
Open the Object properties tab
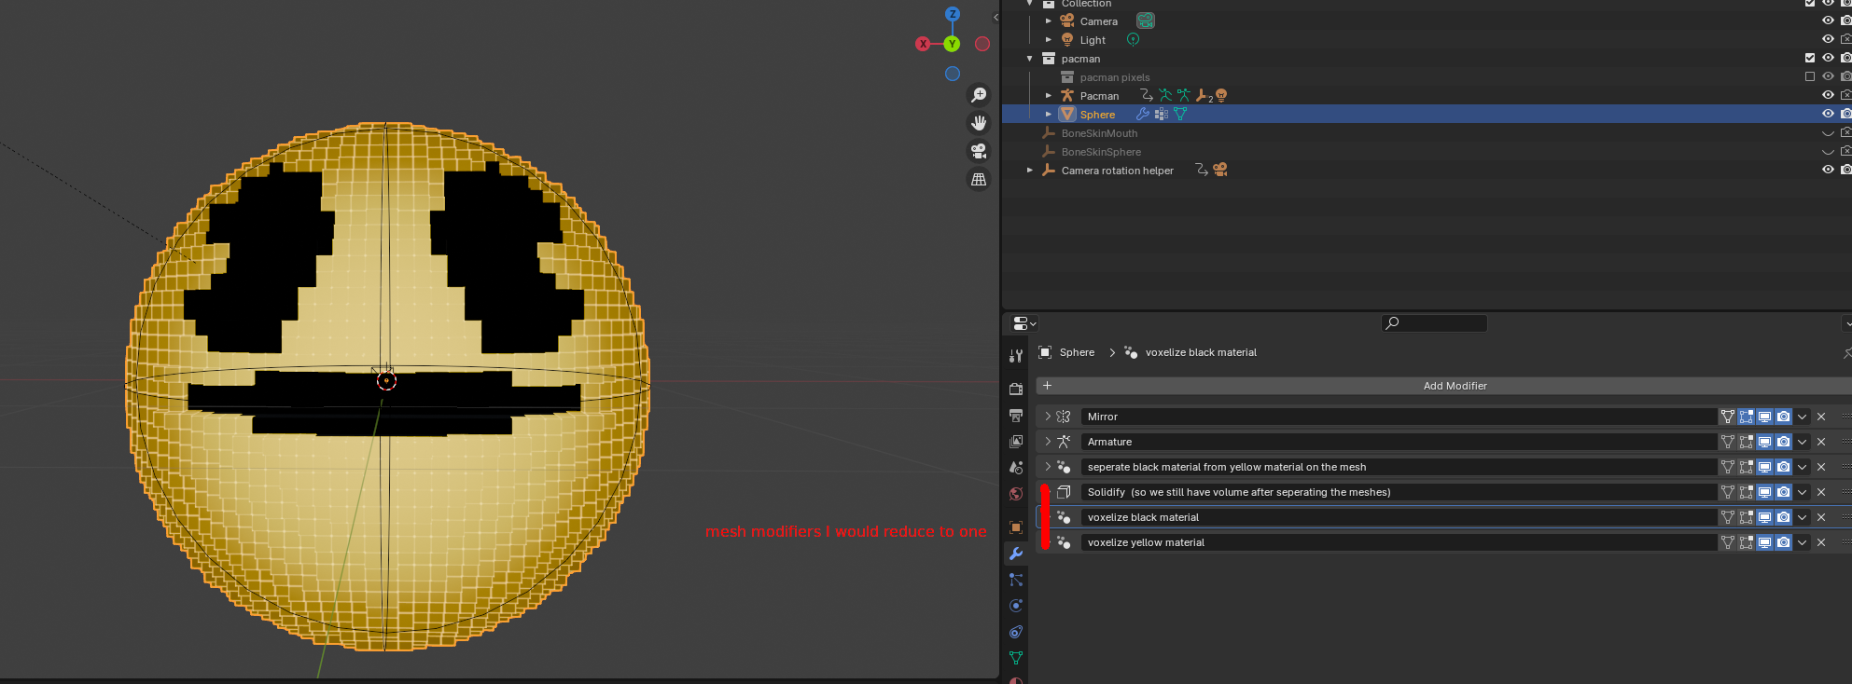pos(1016,527)
